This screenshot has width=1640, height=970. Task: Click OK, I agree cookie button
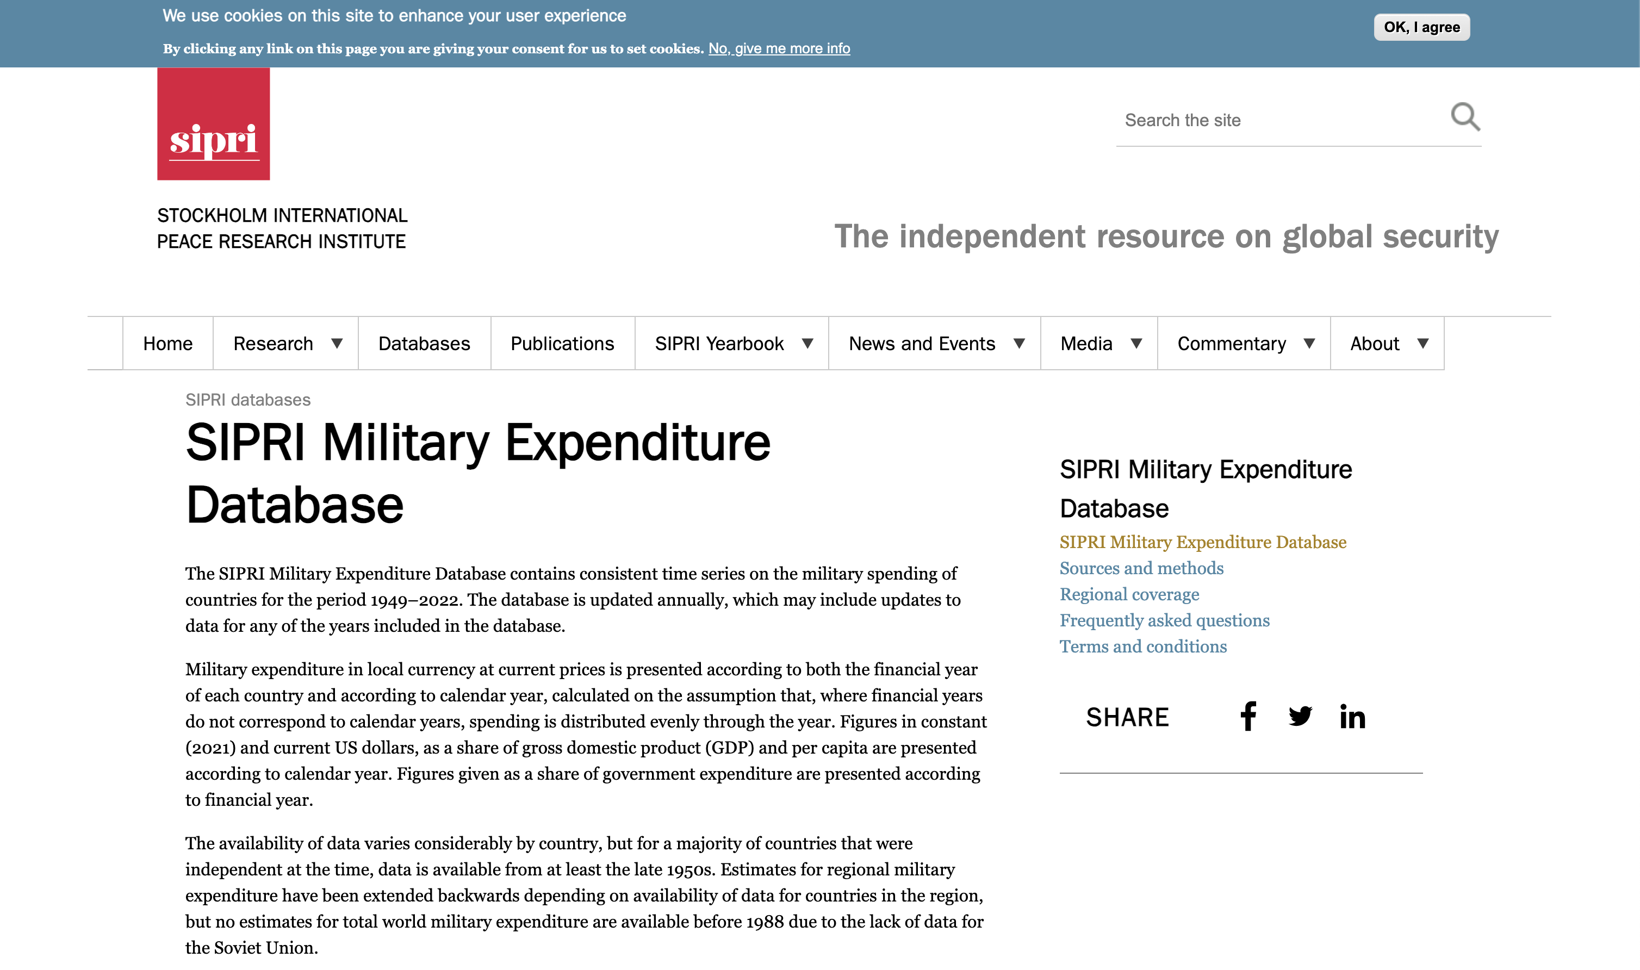1421,27
